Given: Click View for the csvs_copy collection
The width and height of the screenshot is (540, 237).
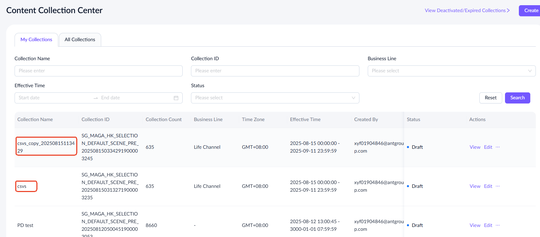Looking at the screenshot, I should click(475, 147).
